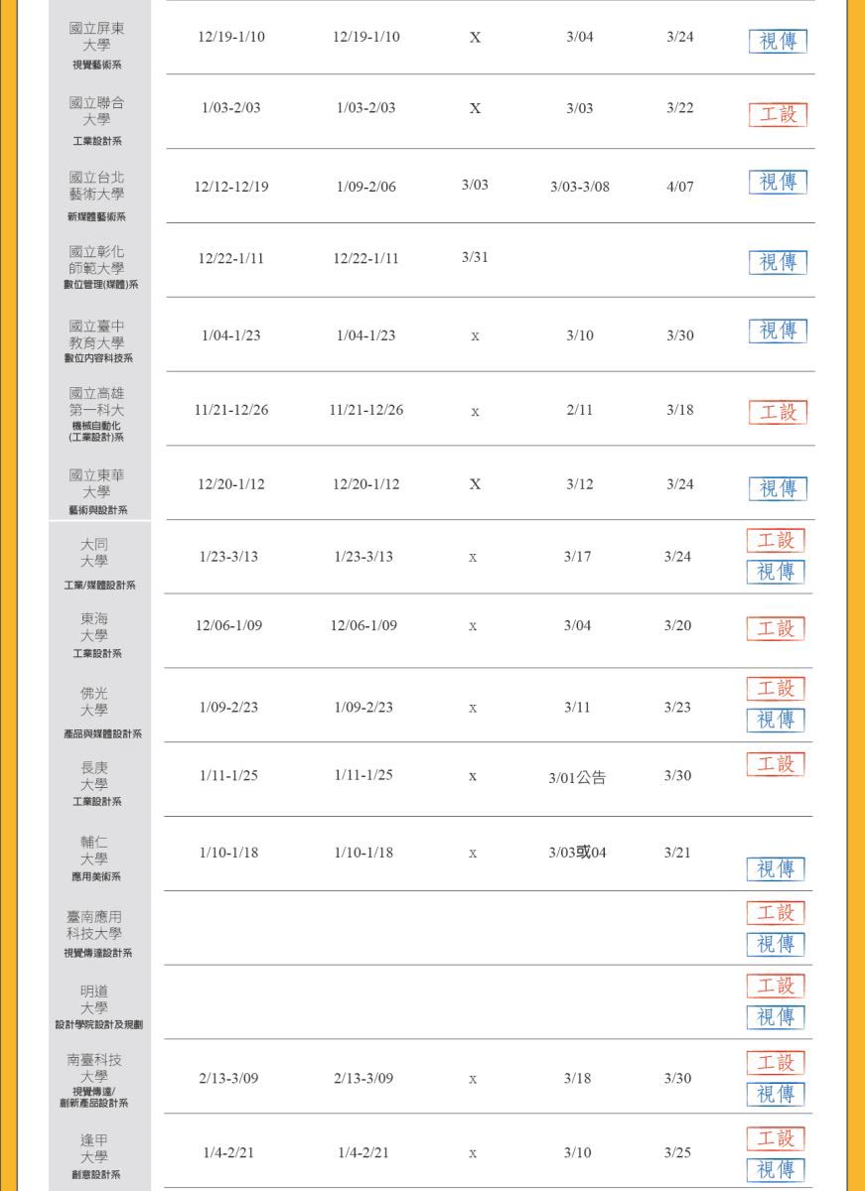Click the 3/01公告 date for 長庚大學
The height and width of the screenshot is (1191, 865).
click(x=577, y=778)
